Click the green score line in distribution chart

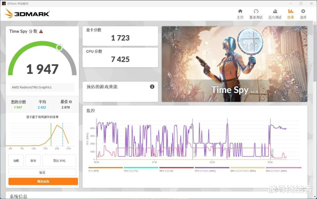point(51,134)
